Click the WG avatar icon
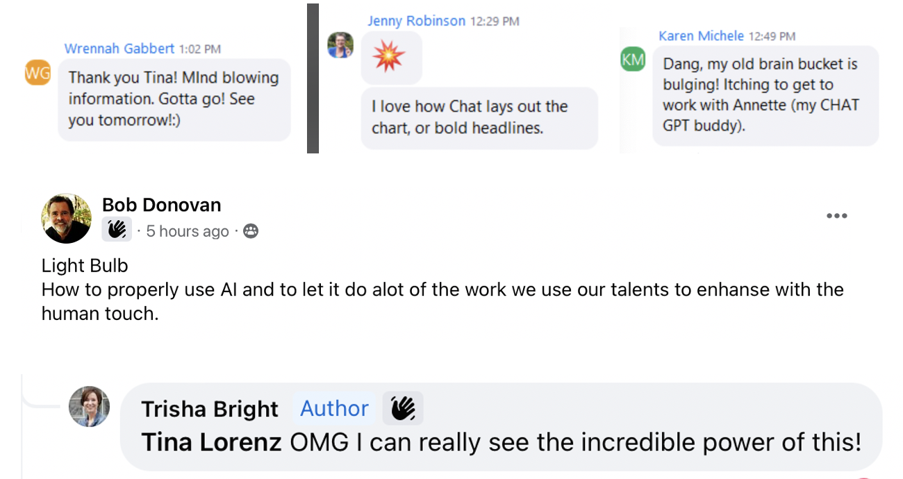903x479 pixels. [38, 72]
